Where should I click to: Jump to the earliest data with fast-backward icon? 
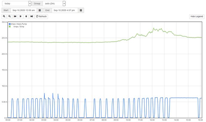[x=15, y=16]
